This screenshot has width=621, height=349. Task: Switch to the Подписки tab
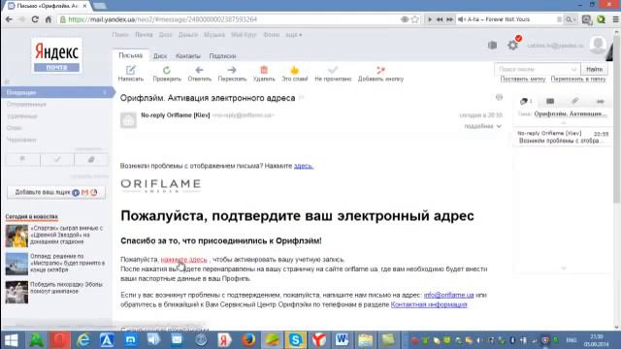222,56
